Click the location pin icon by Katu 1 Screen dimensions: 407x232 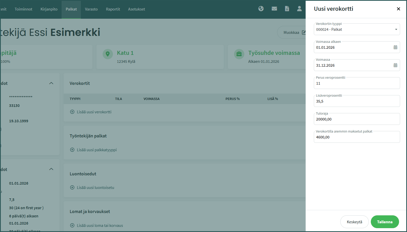click(108, 54)
